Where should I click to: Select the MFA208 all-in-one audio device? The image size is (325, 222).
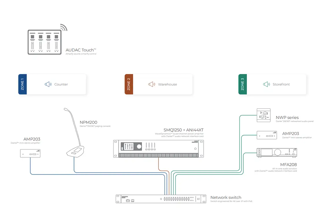277,153
